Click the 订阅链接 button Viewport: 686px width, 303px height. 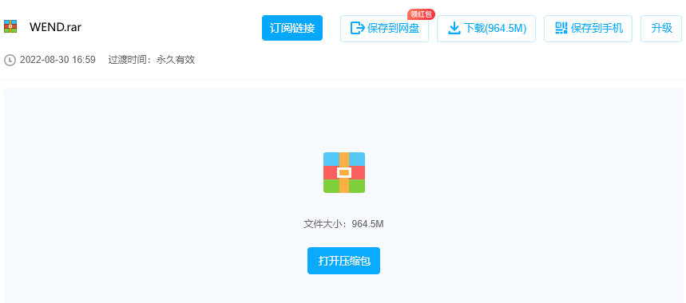coord(292,29)
